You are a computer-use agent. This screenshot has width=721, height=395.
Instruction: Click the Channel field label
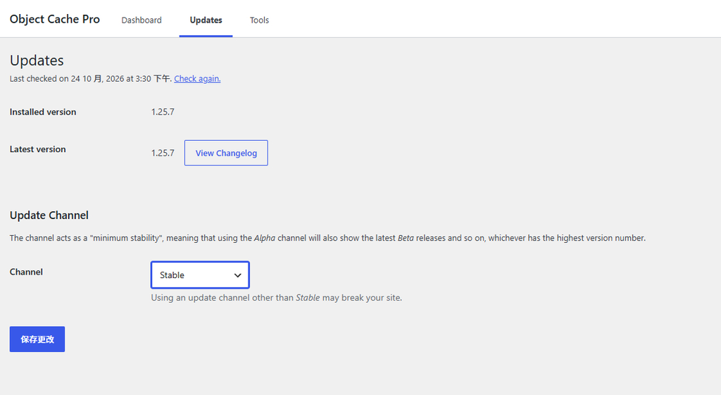coord(26,272)
